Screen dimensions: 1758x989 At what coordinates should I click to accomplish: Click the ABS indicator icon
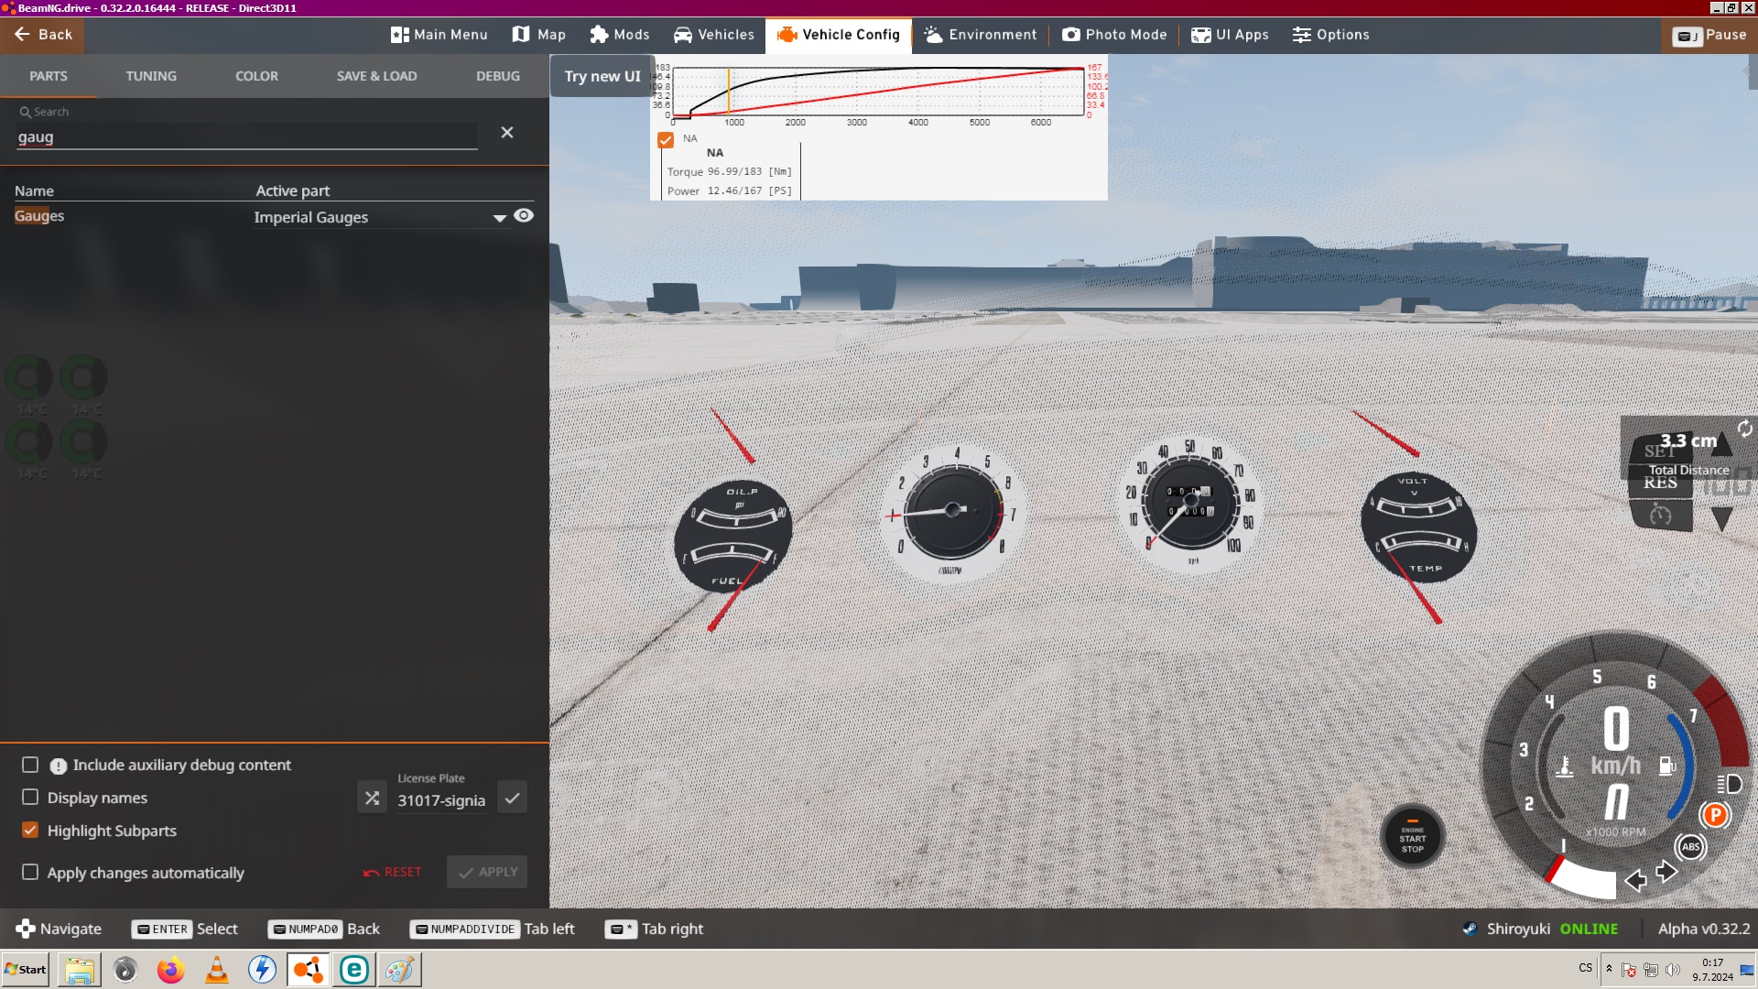pyautogui.click(x=1690, y=847)
